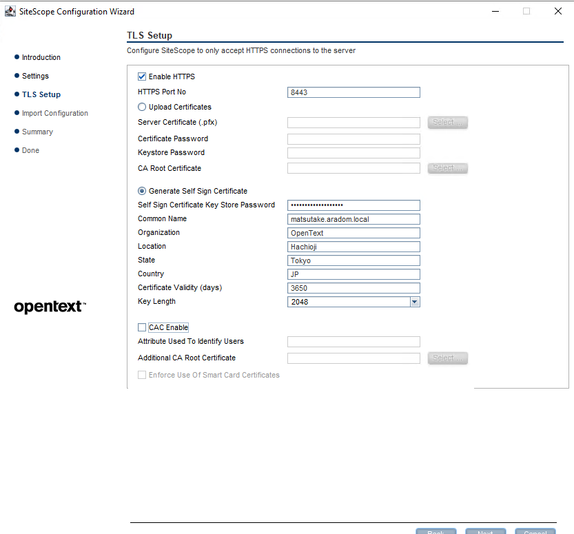Select the TLS Setup wizard step
The width and height of the screenshot is (574, 534).
point(41,94)
